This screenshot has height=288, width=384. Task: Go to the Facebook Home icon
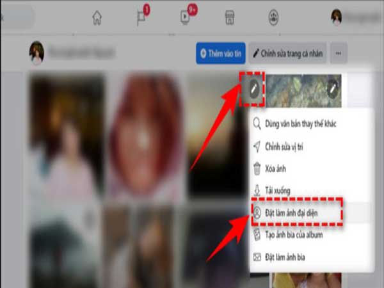[97, 17]
